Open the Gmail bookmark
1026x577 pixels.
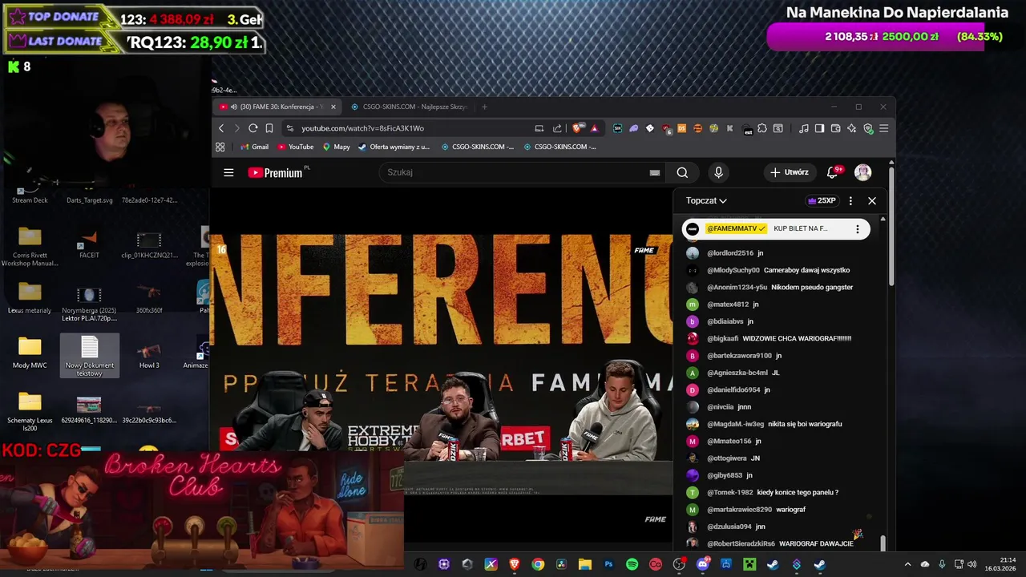pyautogui.click(x=254, y=147)
